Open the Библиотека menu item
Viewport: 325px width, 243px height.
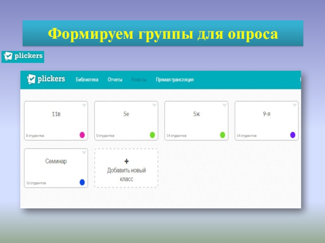click(87, 79)
